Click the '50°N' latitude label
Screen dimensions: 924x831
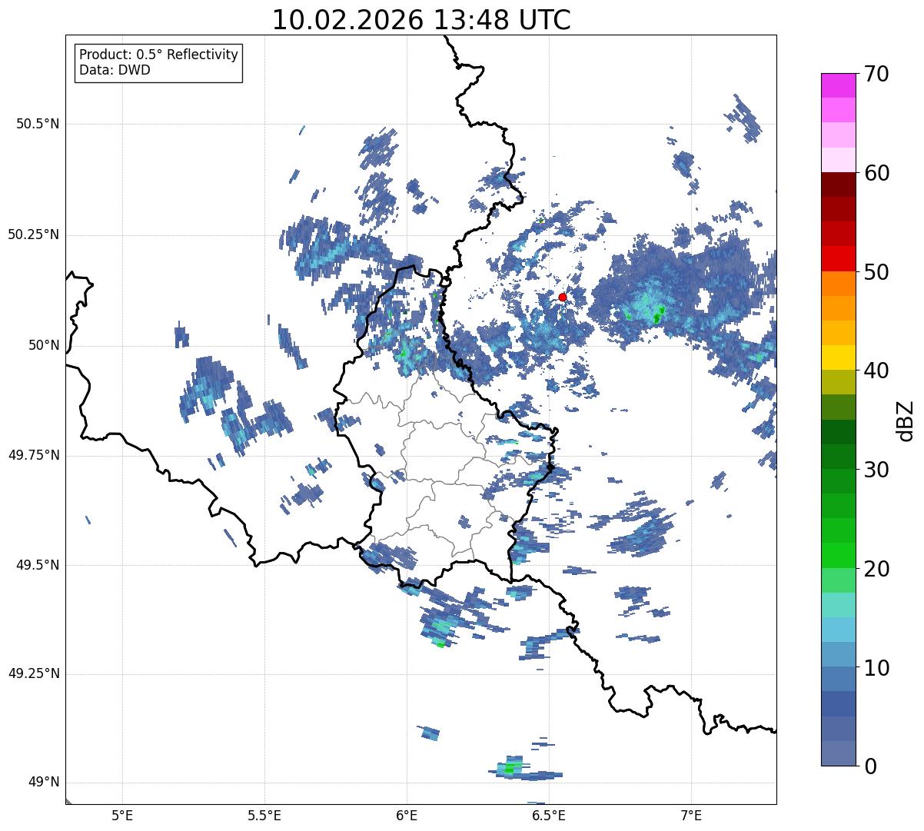pos(44,345)
